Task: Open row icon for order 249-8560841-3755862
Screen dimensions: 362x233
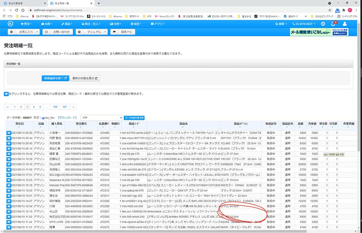Action: 8,133
